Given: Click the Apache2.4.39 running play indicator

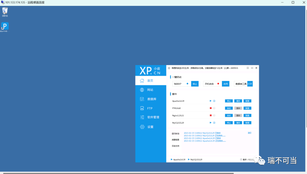Looking at the screenshot, I should click(x=210, y=101).
